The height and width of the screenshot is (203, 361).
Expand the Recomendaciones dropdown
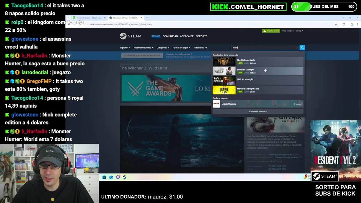143,48
